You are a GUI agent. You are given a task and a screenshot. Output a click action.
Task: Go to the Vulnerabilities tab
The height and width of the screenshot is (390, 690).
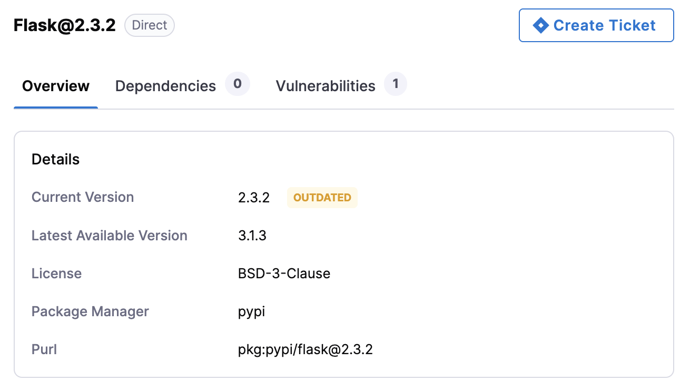(x=326, y=86)
